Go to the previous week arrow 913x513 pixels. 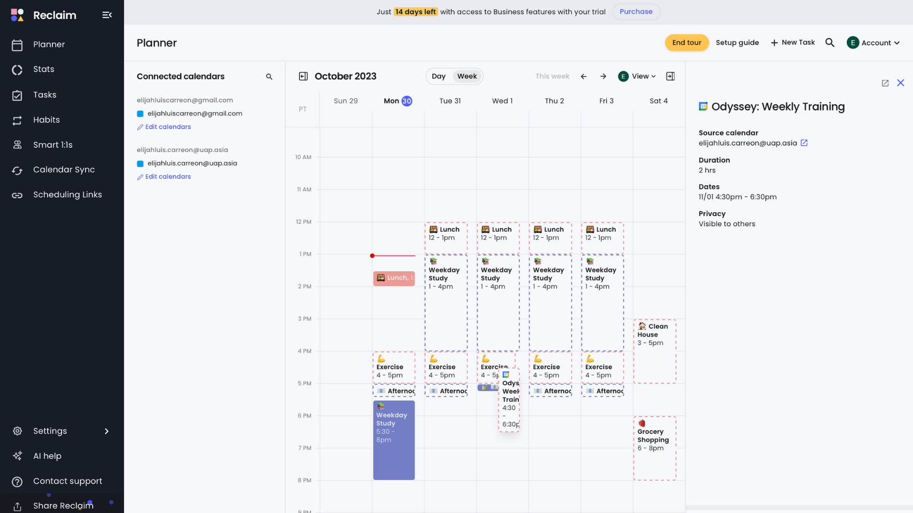pos(583,76)
